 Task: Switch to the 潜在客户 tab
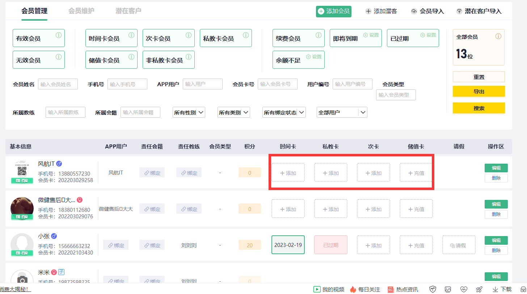(x=128, y=11)
